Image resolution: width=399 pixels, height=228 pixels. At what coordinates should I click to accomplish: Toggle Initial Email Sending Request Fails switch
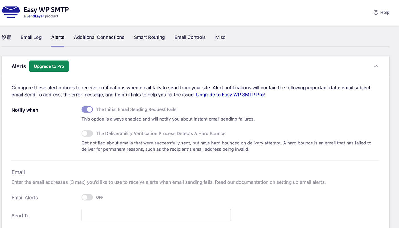coord(87,109)
